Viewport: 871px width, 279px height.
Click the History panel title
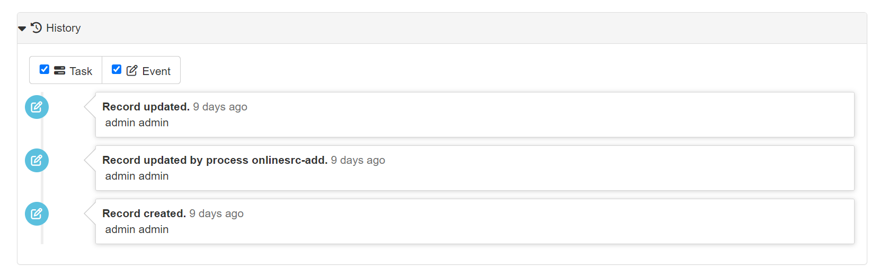(64, 28)
